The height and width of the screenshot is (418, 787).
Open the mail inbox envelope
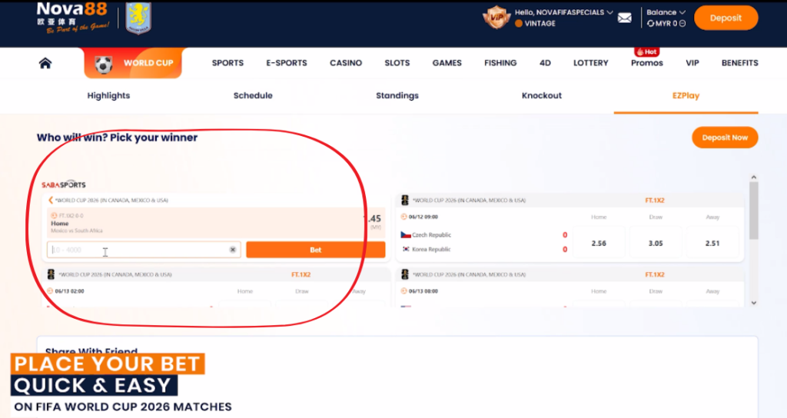click(x=624, y=18)
